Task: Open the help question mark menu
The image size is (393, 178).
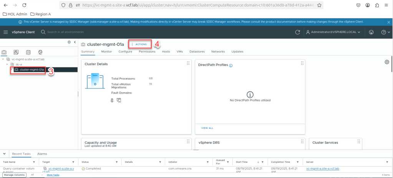Action: click(x=385, y=32)
